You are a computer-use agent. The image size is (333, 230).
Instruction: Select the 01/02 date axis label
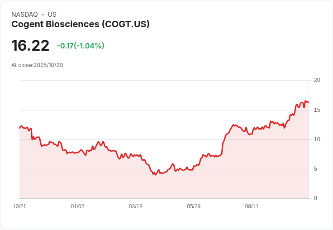[x=77, y=206]
